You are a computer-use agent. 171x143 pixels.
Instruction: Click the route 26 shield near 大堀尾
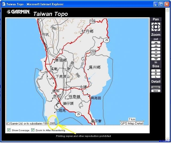78,114
